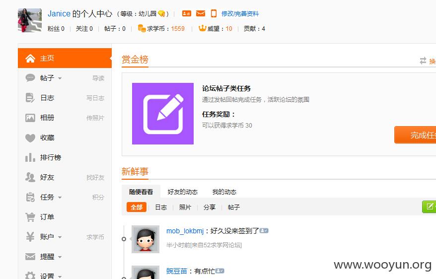Image resolution: width=436 pixels, height=279 pixels.
Task: Click the speech bubble icon for 帖子
Action: click(x=30, y=78)
